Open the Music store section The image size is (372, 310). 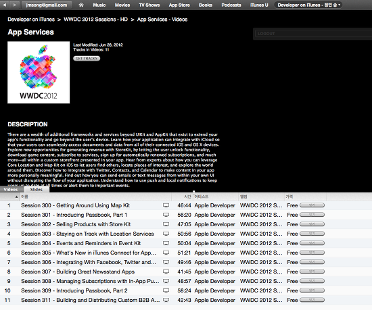[99, 5]
